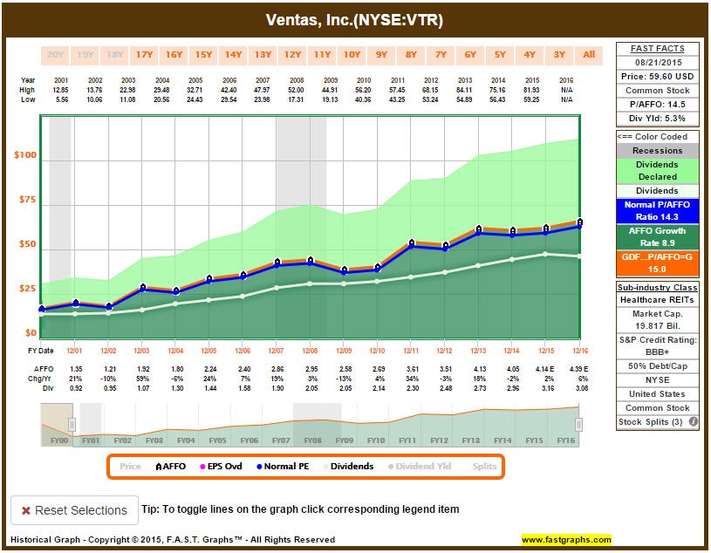Select the 16Y time range tab

click(174, 55)
